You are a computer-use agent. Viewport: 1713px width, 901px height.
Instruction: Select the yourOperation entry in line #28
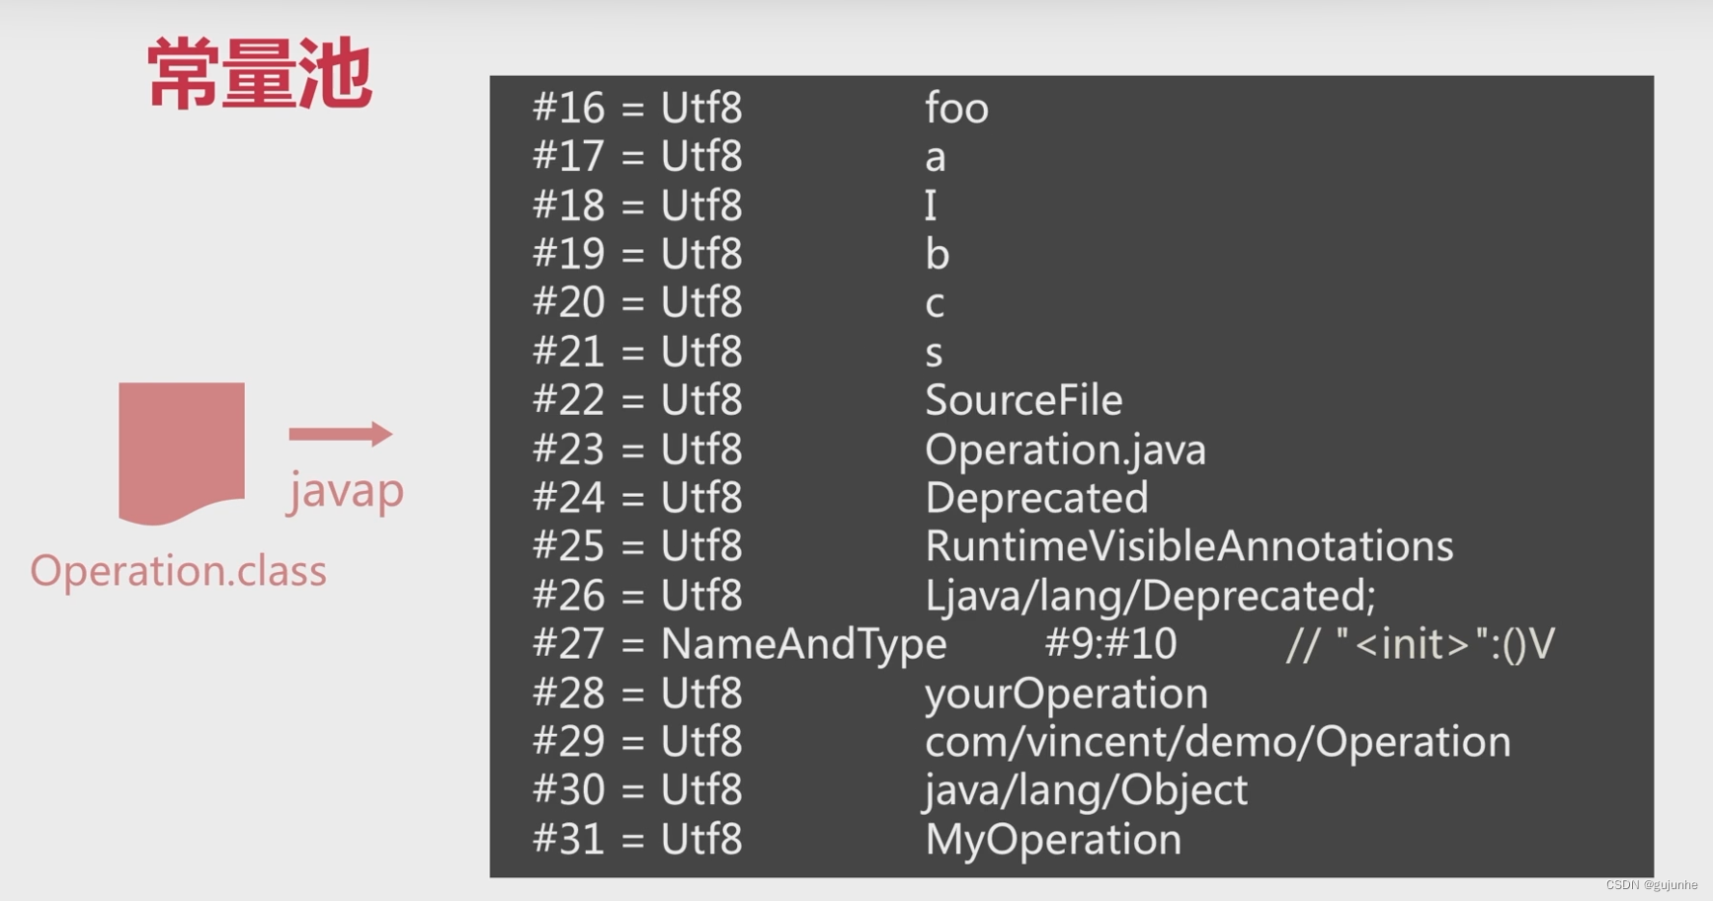click(x=1066, y=693)
